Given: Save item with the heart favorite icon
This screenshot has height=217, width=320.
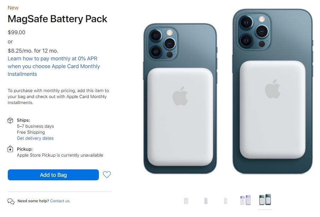Looking at the screenshot, I should pos(107,175).
